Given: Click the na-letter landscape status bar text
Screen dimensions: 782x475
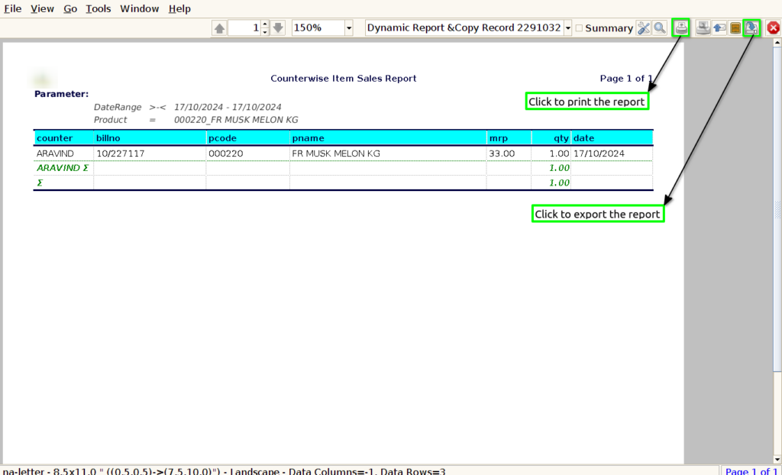Looking at the screenshot, I should (225, 471).
